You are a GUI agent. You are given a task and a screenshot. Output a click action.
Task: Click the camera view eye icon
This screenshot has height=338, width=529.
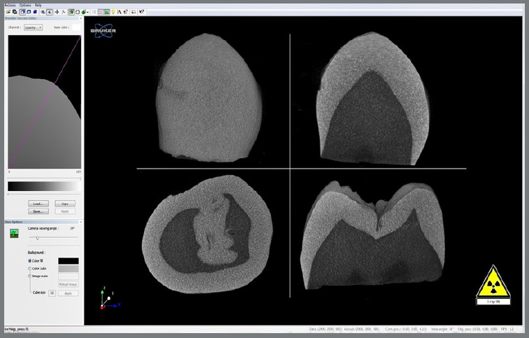point(43,12)
